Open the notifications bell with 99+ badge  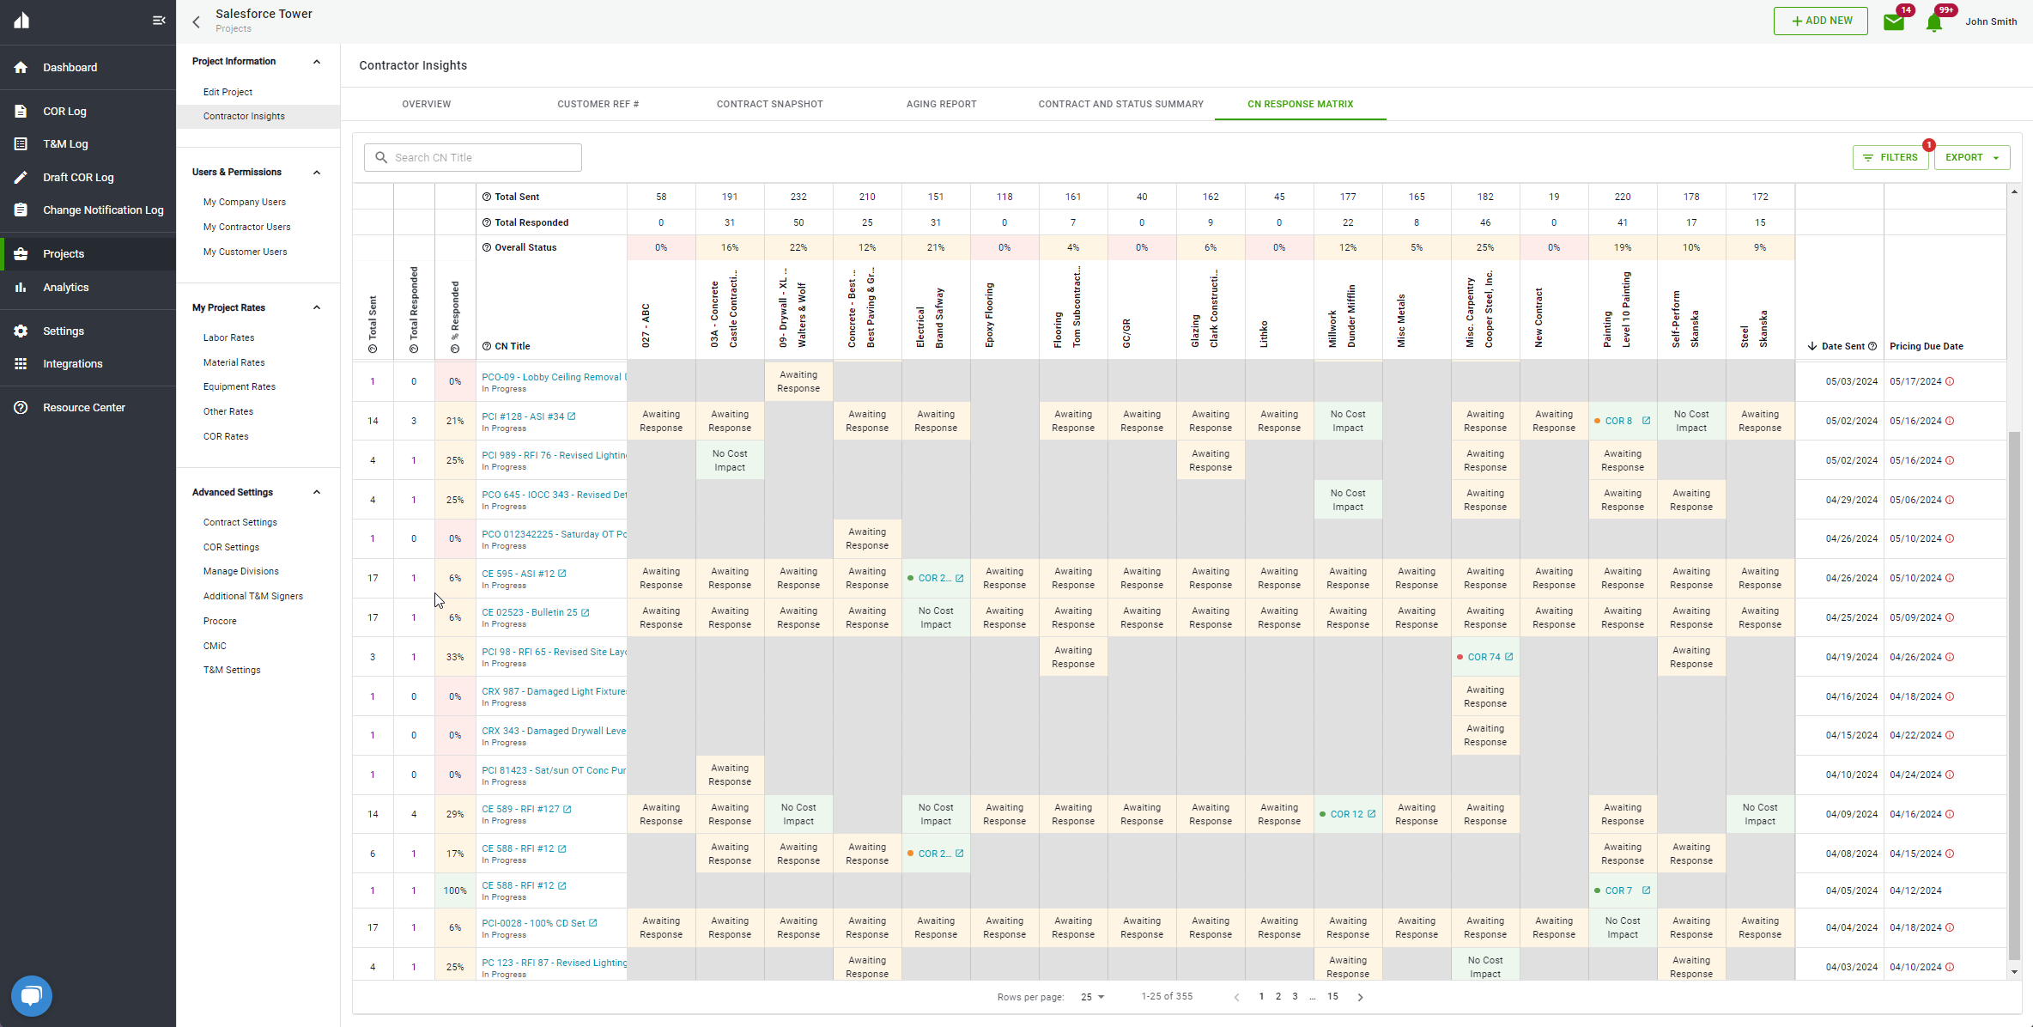coord(1935,21)
